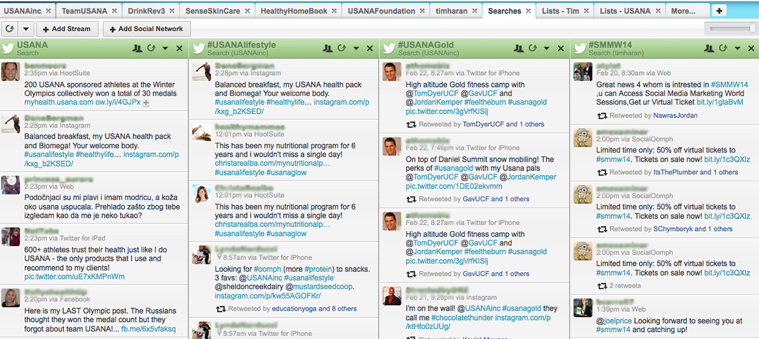Viewport: 759px width, 339px height.
Task: Close the TeamUSANA tab
Action: (114, 11)
